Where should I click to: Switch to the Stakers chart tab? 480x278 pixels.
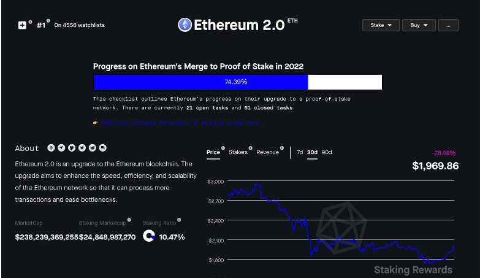(x=238, y=152)
